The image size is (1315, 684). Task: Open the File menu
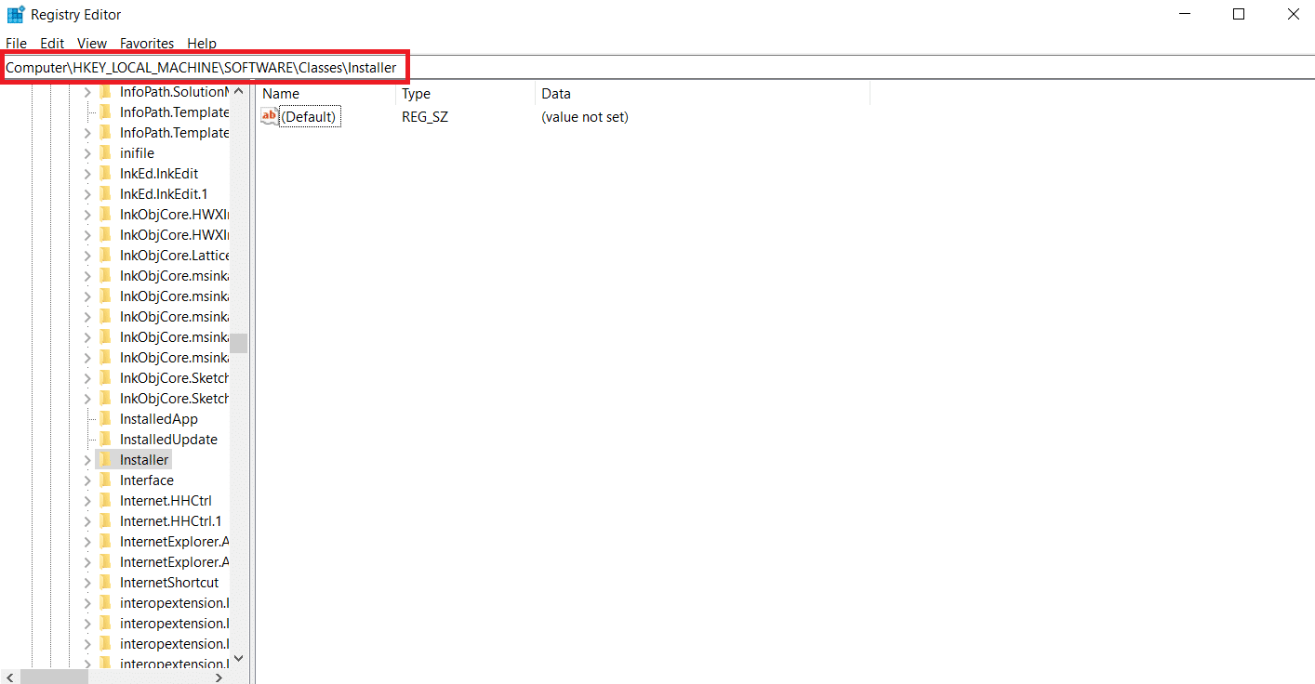coord(16,43)
